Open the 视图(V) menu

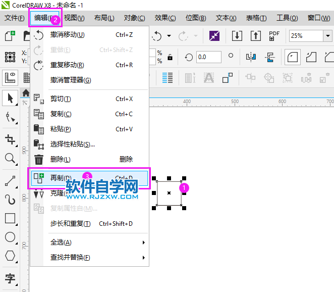tap(74, 18)
